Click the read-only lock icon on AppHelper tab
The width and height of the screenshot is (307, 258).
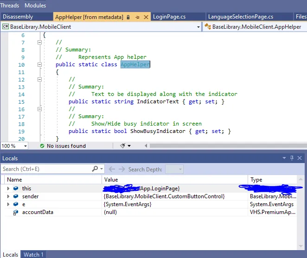click(128, 17)
